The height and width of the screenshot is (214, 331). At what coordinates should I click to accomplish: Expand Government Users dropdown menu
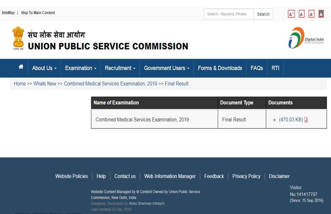(167, 68)
